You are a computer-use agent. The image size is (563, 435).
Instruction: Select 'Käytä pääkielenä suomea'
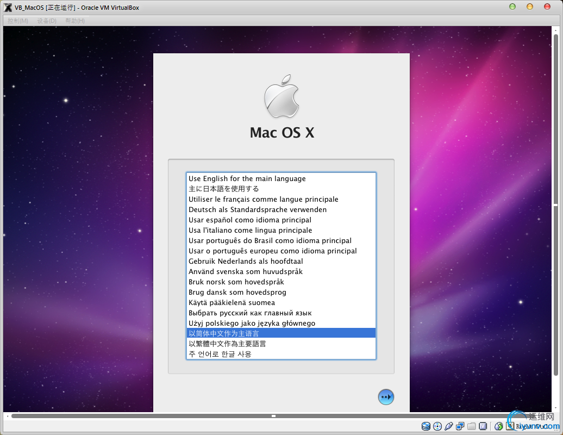[281, 302]
